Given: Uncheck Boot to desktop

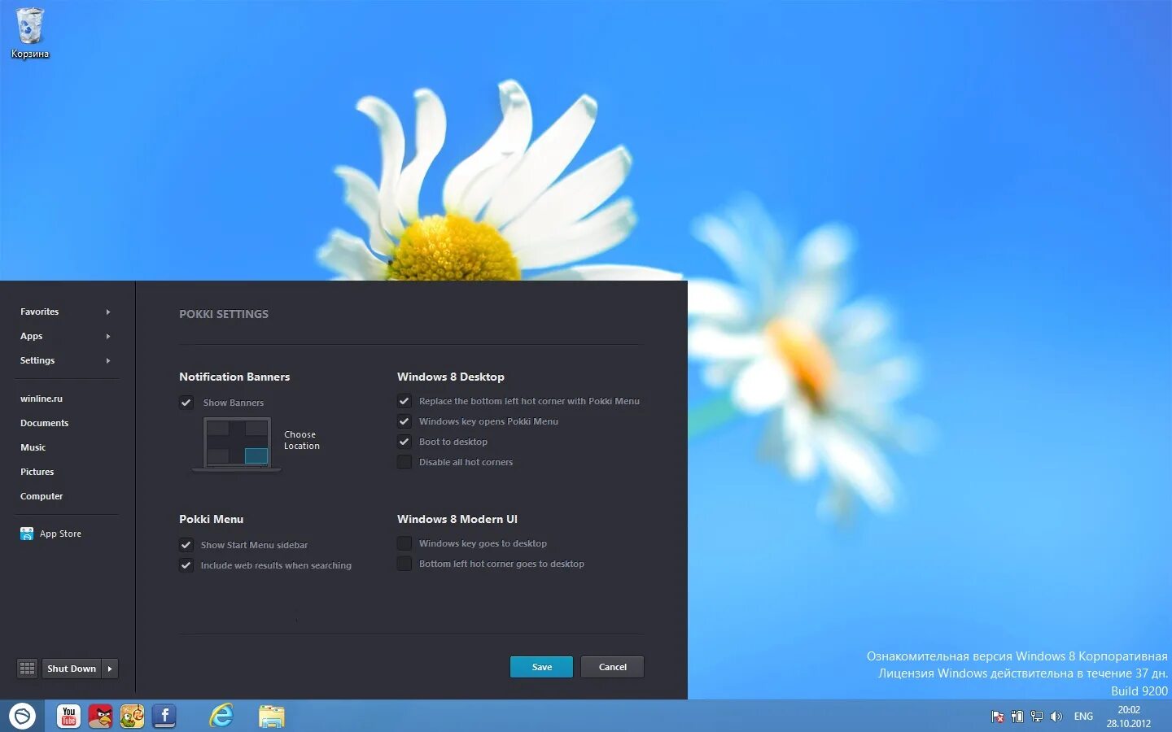Looking at the screenshot, I should (405, 442).
